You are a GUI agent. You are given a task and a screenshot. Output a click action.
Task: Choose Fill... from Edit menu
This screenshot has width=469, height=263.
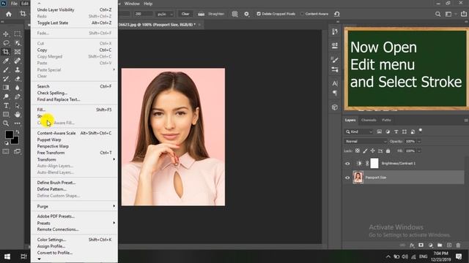coord(74,110)
